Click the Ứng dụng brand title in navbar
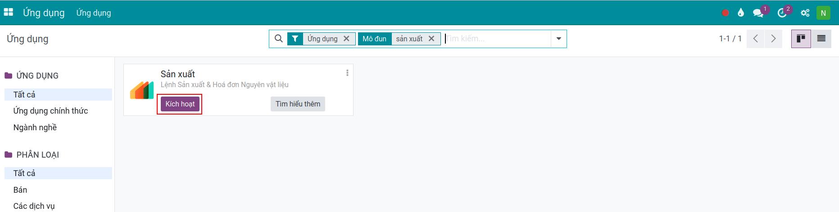This screenshot has width=839, height=212. point(44,13)
